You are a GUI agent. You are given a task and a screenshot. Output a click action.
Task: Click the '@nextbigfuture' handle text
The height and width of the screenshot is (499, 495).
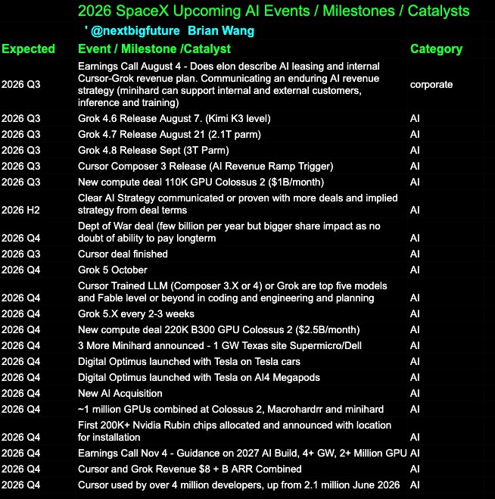point(135,31)
